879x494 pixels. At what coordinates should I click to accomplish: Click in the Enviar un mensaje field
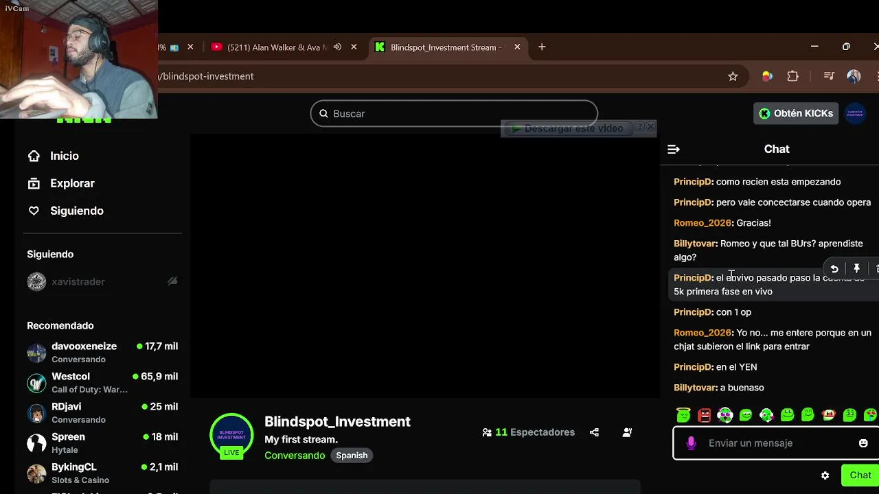(x=776, y=443)
